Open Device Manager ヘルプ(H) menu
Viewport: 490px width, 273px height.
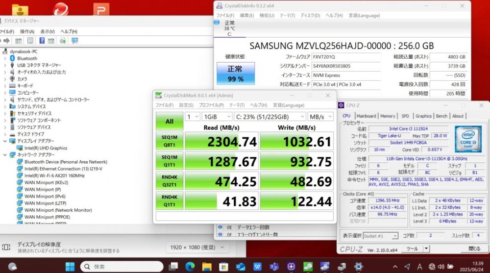[x=69, y=31]
